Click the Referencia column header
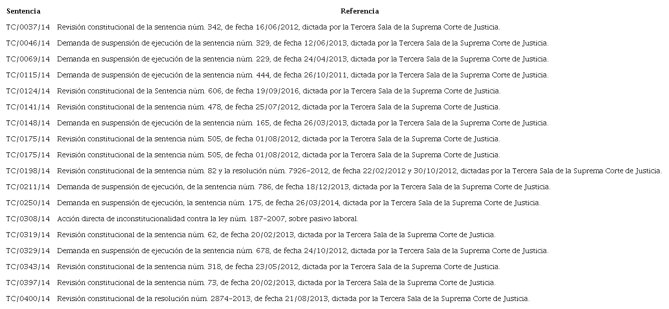The height and width of the screenshot is (309, 669). [x=359, y=11]
